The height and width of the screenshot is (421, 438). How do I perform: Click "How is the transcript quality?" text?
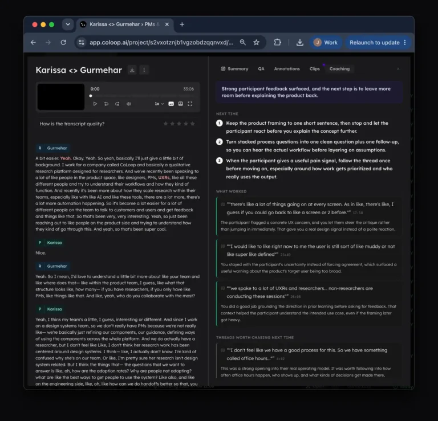(x=72, y=124)
